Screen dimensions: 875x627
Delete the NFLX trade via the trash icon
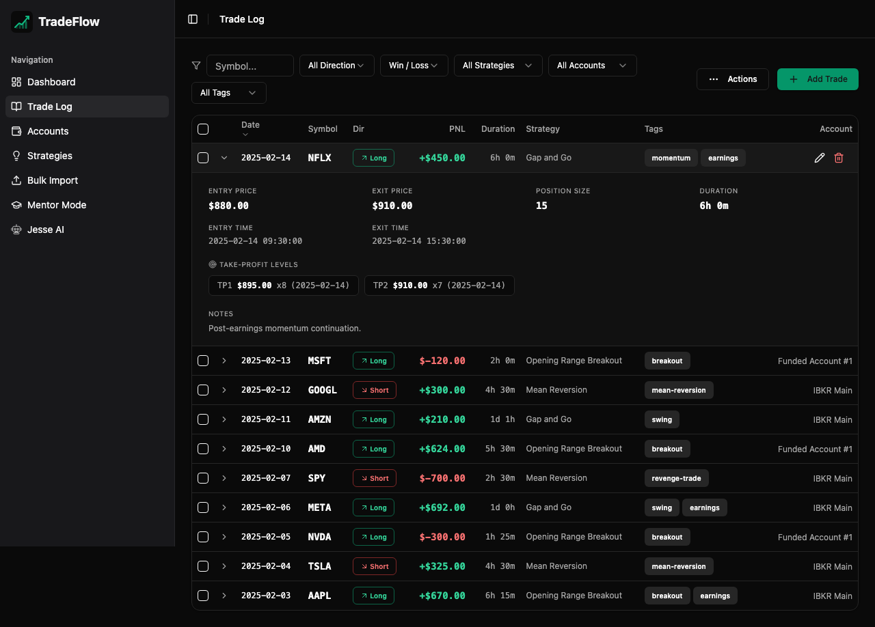click(839, 157)
